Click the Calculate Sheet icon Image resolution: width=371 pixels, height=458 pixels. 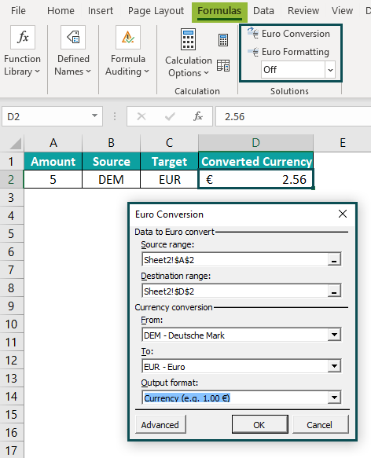point(223,65)
